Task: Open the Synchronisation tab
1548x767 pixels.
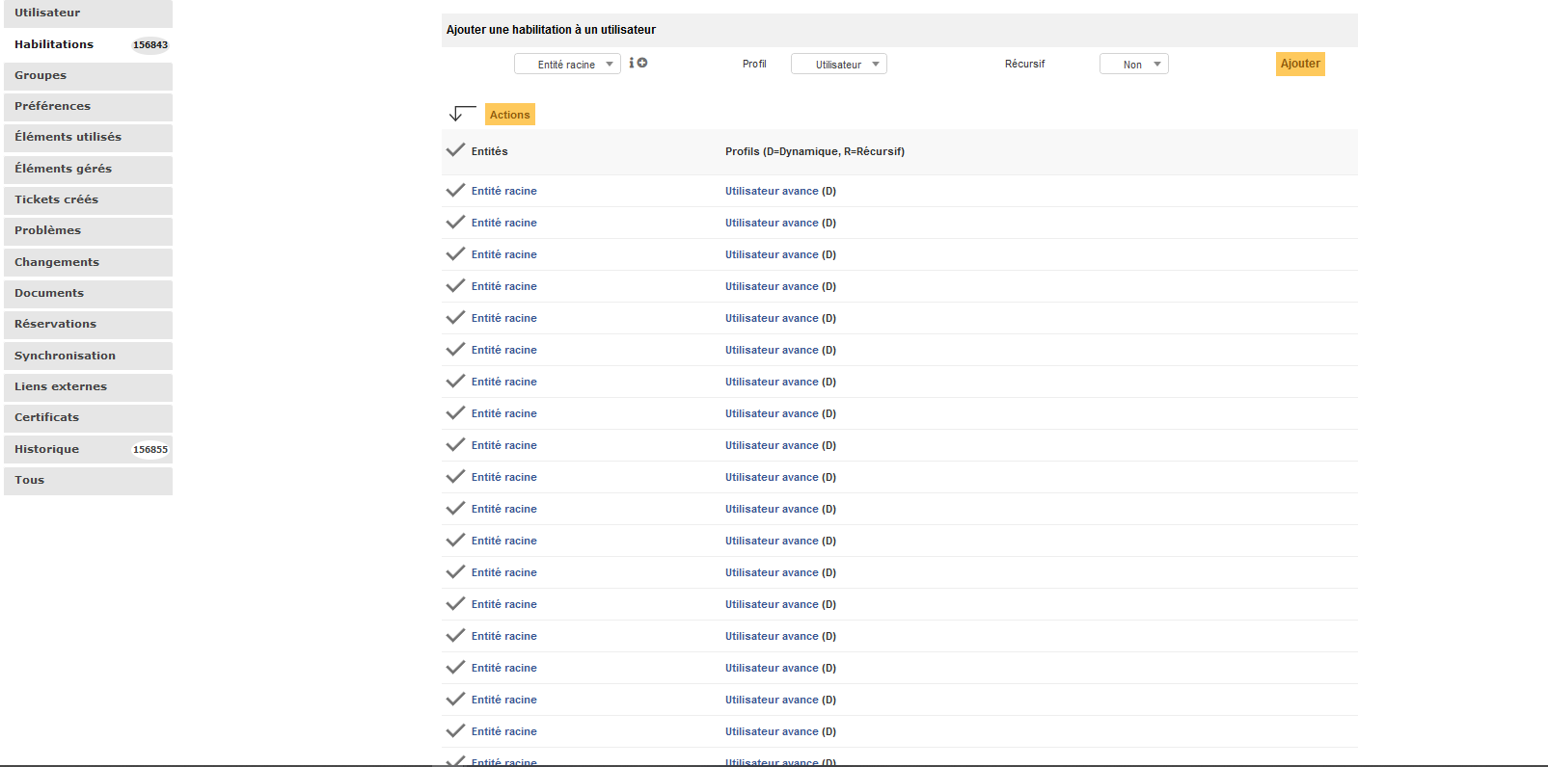Action: pos(88,356)
